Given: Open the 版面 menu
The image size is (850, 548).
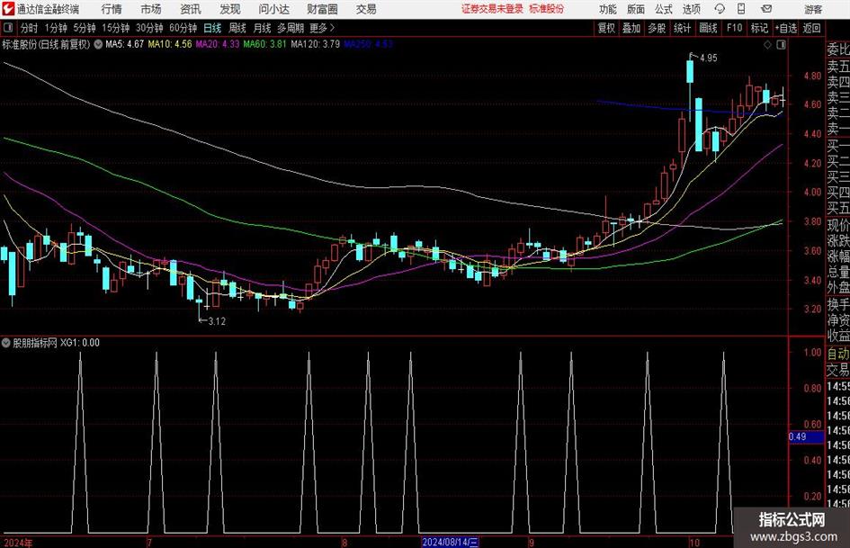Looking at the screenshot, I should (x=636, y=9).
